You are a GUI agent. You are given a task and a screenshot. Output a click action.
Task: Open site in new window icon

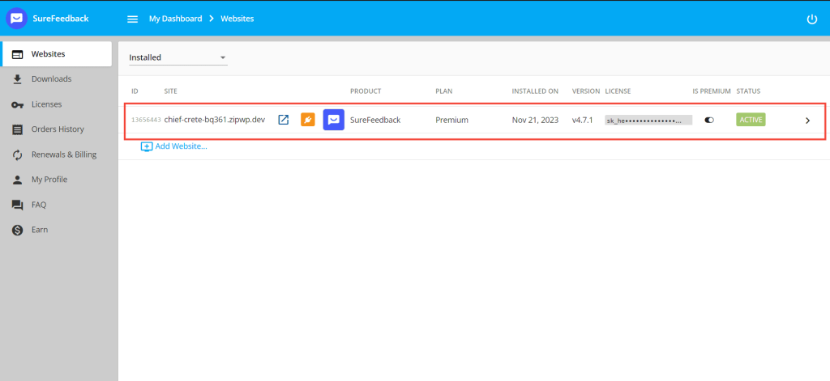[284, 120]
